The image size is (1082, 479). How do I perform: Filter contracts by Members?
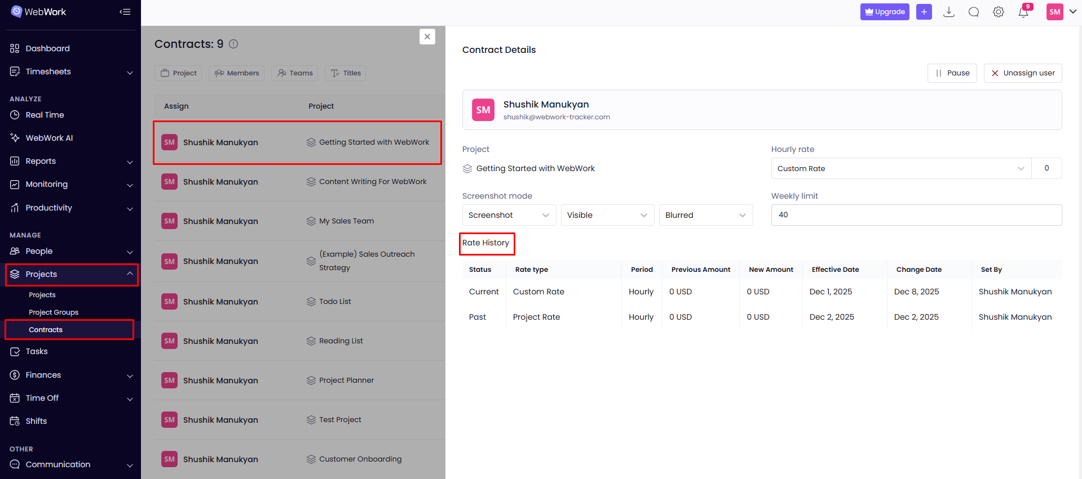pos(237,73)
